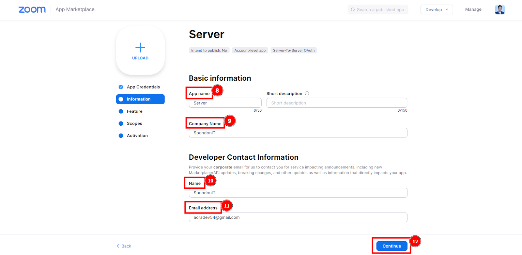Click the 6/50 character counter
Image resolution: width=522 pixels, height=255 pixels.
click(x=257, y=110)
